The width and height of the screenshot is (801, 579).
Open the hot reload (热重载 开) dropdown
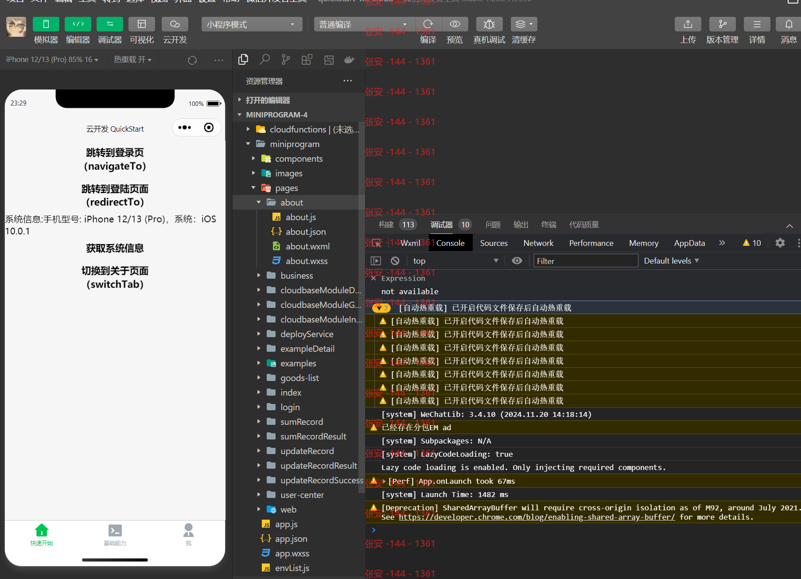(132, 59)
